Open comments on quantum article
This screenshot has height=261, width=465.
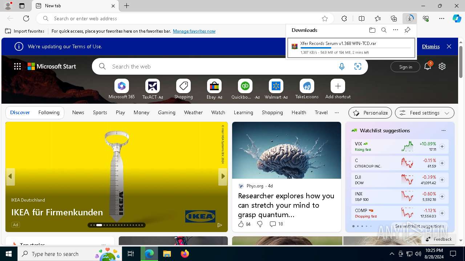tap(276, 224)
